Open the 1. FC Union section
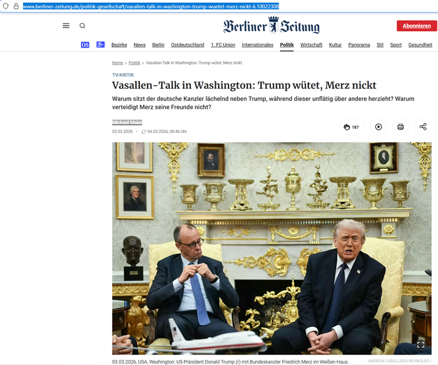Screen dimensions: 438x365 click(x=223, y=45)
